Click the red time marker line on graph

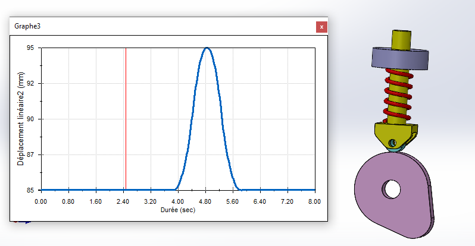[x=126, y=119]
